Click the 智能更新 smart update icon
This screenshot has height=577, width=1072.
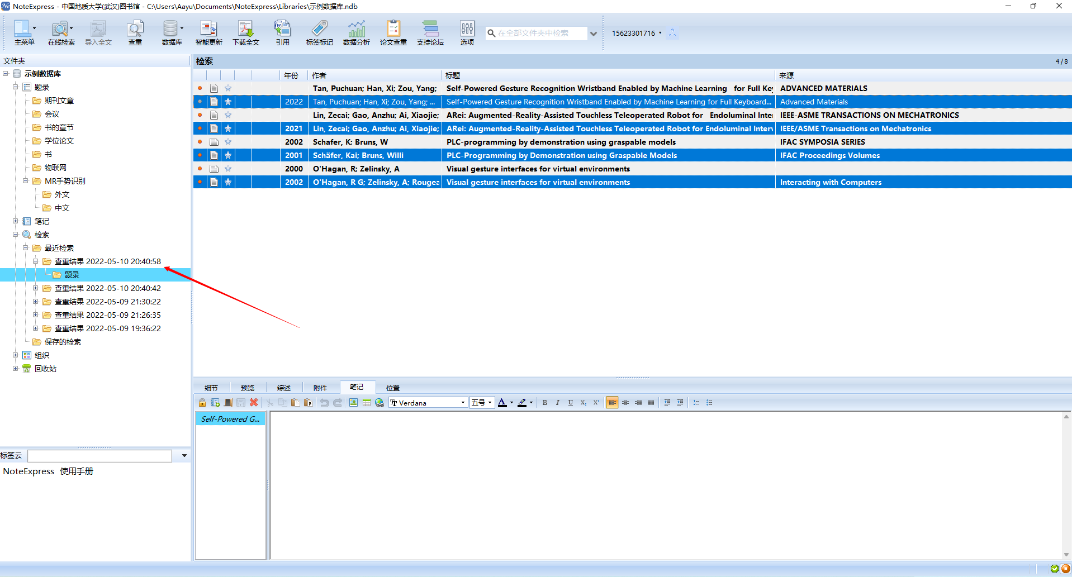tap(208, 32)
